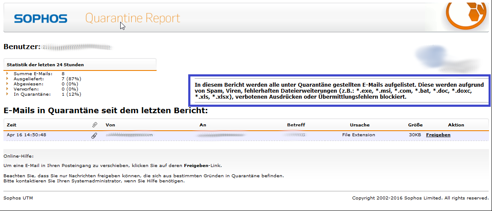The width and height of the screenshot is (492, 211).
Task: Click the Zeit column header
Action: point(12,125)
